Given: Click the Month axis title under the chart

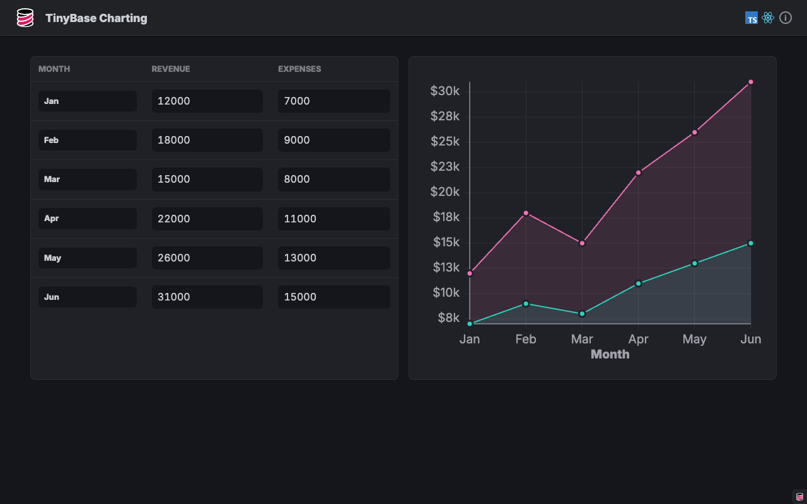Looking at the screenshot, I should point(610,354).
